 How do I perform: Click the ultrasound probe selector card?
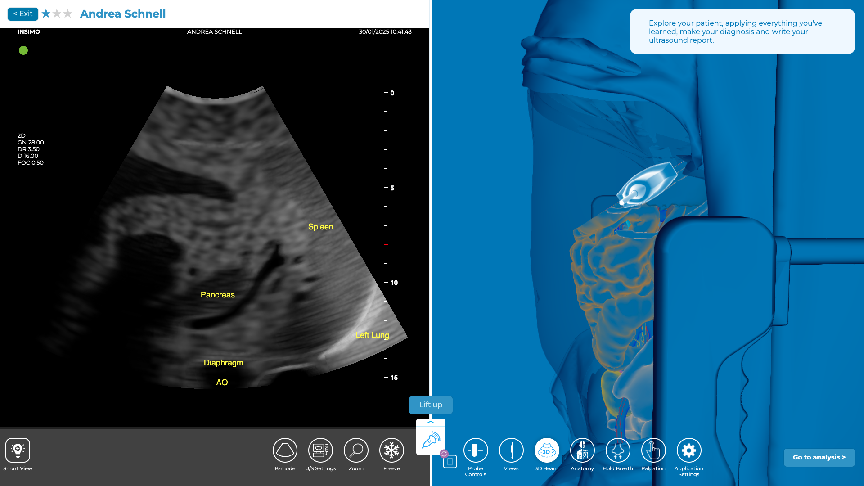(431, 440)
